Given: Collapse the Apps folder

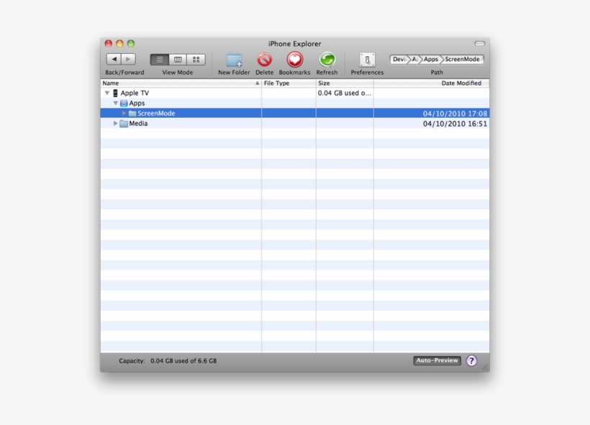Looking at the screenshot, I should 115,104.
